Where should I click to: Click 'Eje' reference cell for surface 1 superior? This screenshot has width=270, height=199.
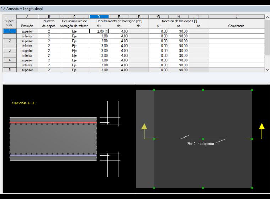(74, 31)
